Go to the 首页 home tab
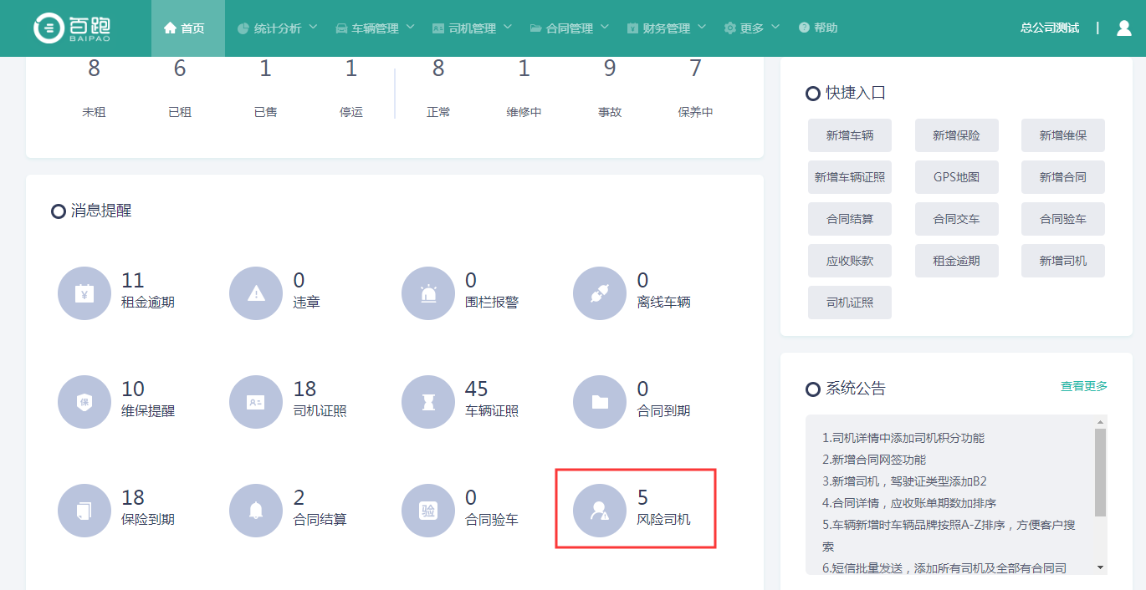1146x590 pixels. pyautogui.click(x=185, y=28)
